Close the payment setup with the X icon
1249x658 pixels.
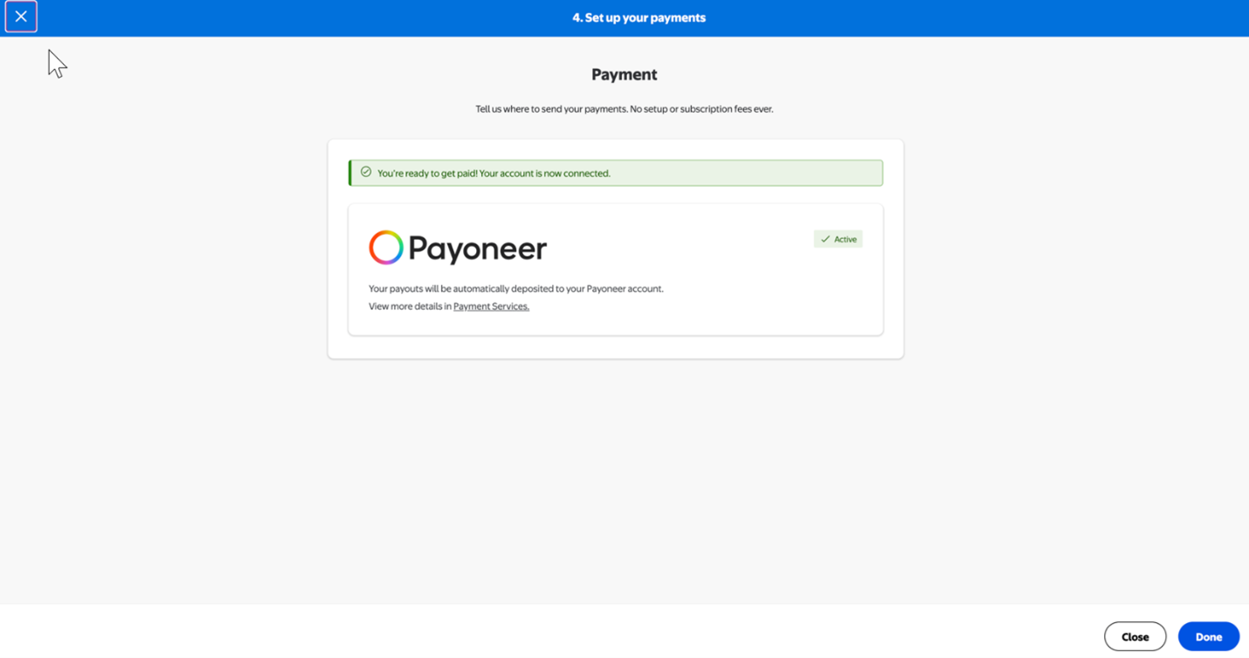tap(21, 17)
